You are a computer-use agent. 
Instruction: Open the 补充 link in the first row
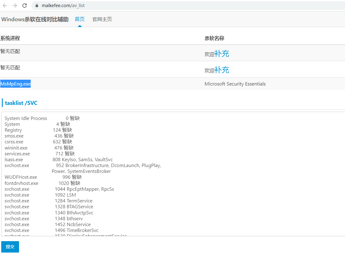pyautogui.click(x=222, y=54)
